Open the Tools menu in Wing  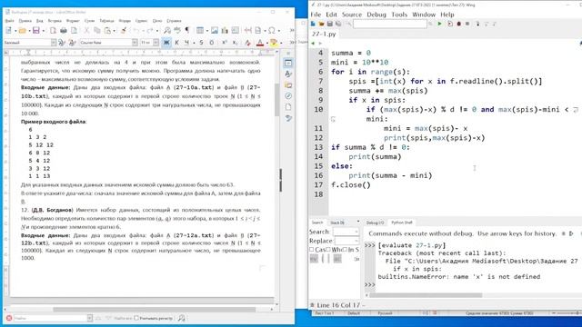[x=399, y=15]
